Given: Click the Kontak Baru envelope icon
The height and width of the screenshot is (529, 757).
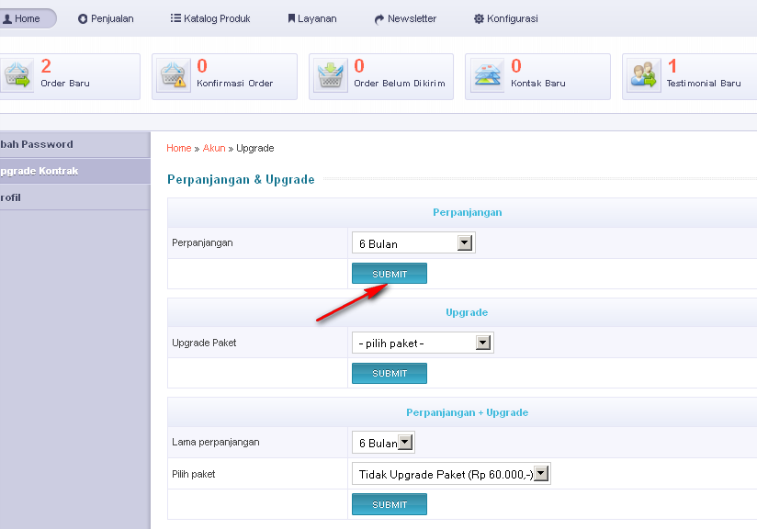Looking at the screenshot, I should coord(488,75).
